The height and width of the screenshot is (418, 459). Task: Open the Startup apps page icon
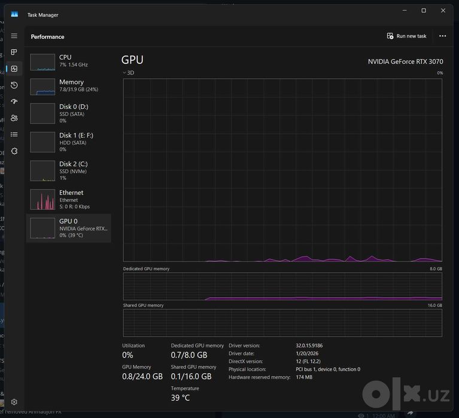click(14, 102)
